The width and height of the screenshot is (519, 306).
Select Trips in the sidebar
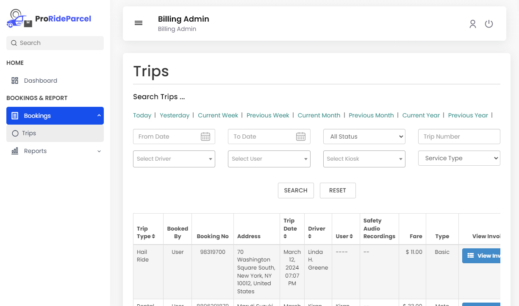point(55,133)
